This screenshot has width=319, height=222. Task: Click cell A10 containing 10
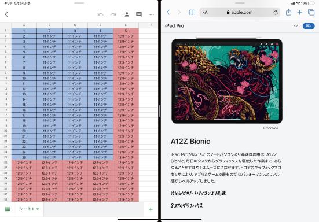24,78
